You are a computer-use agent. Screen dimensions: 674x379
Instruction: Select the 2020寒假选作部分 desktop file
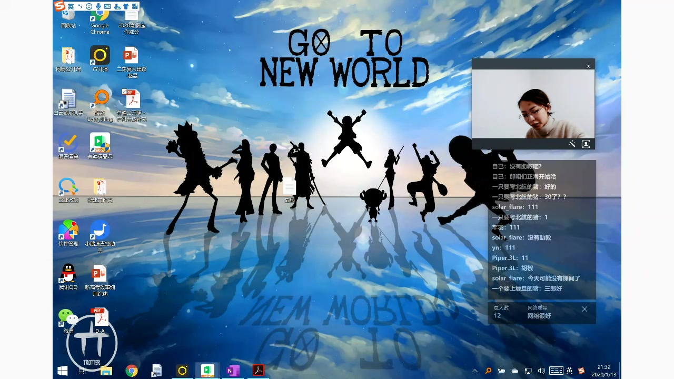[131, 22]
